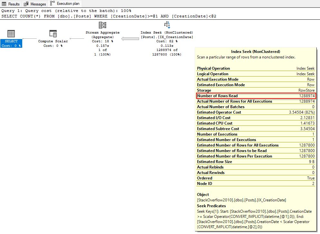Click the thick arrow from Index Seek to Stream Aggregate
Viewport: 320px width, 234px height.
point(130,39)
